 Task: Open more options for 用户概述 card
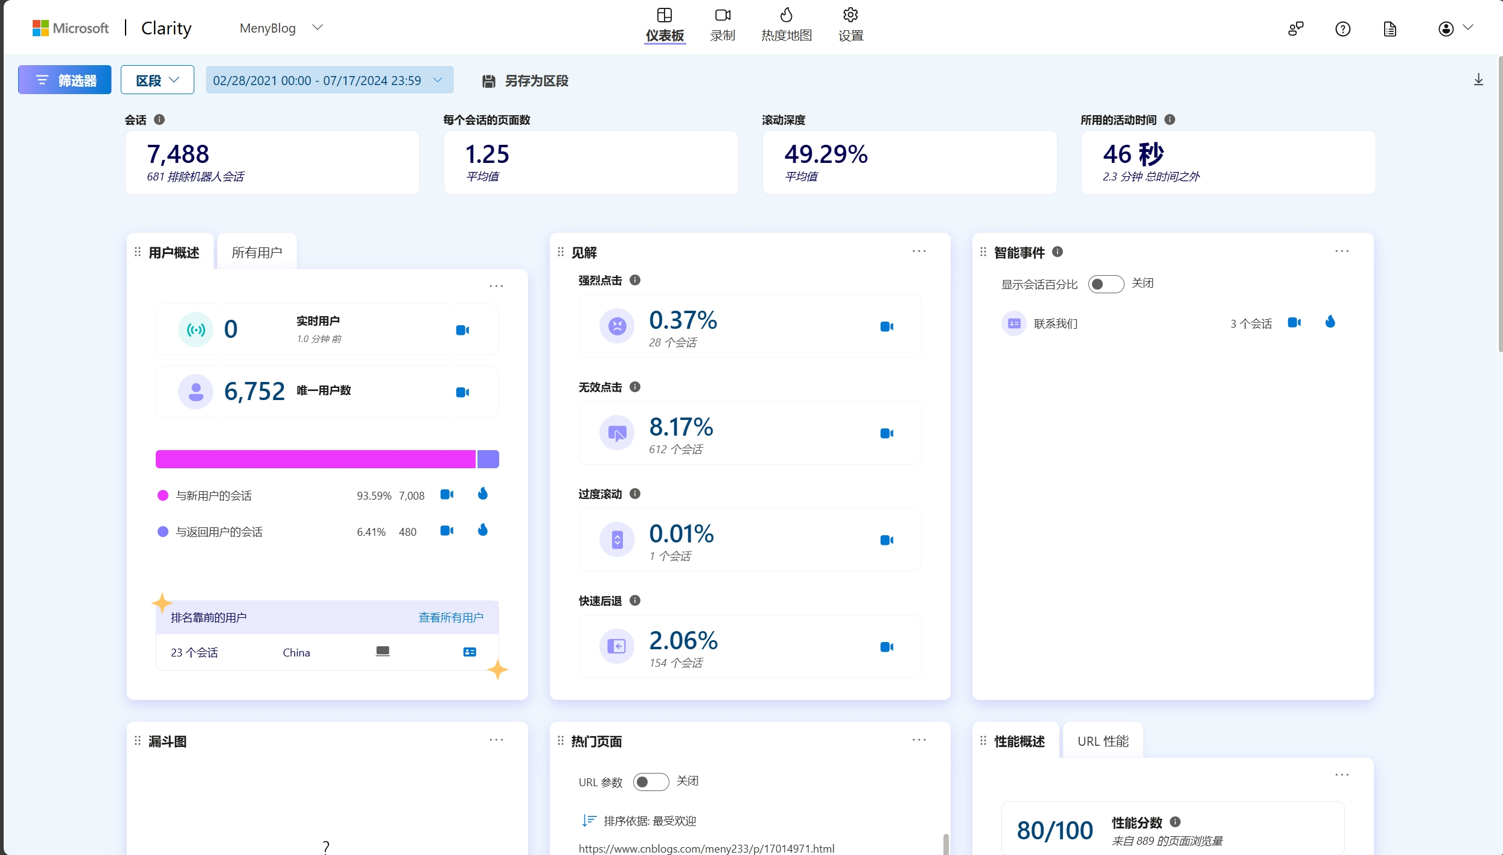496,286
